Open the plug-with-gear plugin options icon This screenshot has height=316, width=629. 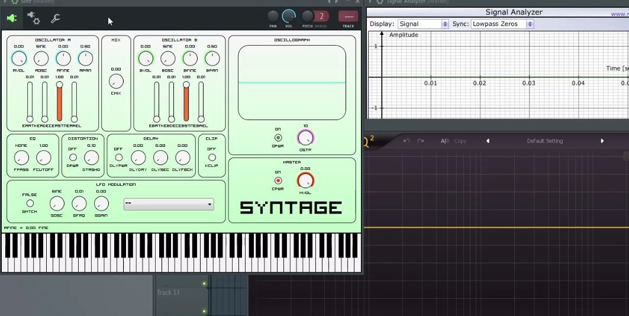[x=33, y=18]
